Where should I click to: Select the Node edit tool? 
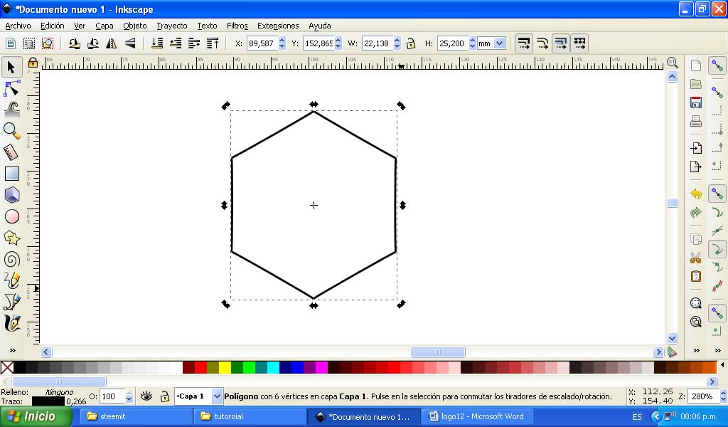[11, 88]
